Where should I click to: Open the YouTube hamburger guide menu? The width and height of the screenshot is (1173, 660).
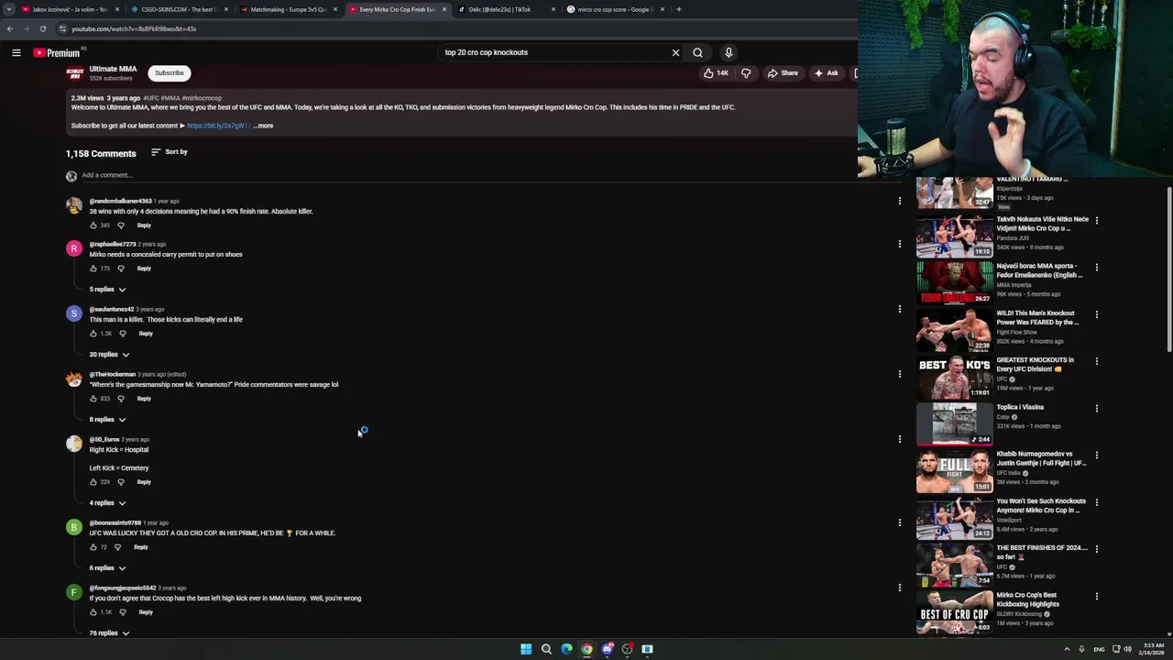(16, 53)
